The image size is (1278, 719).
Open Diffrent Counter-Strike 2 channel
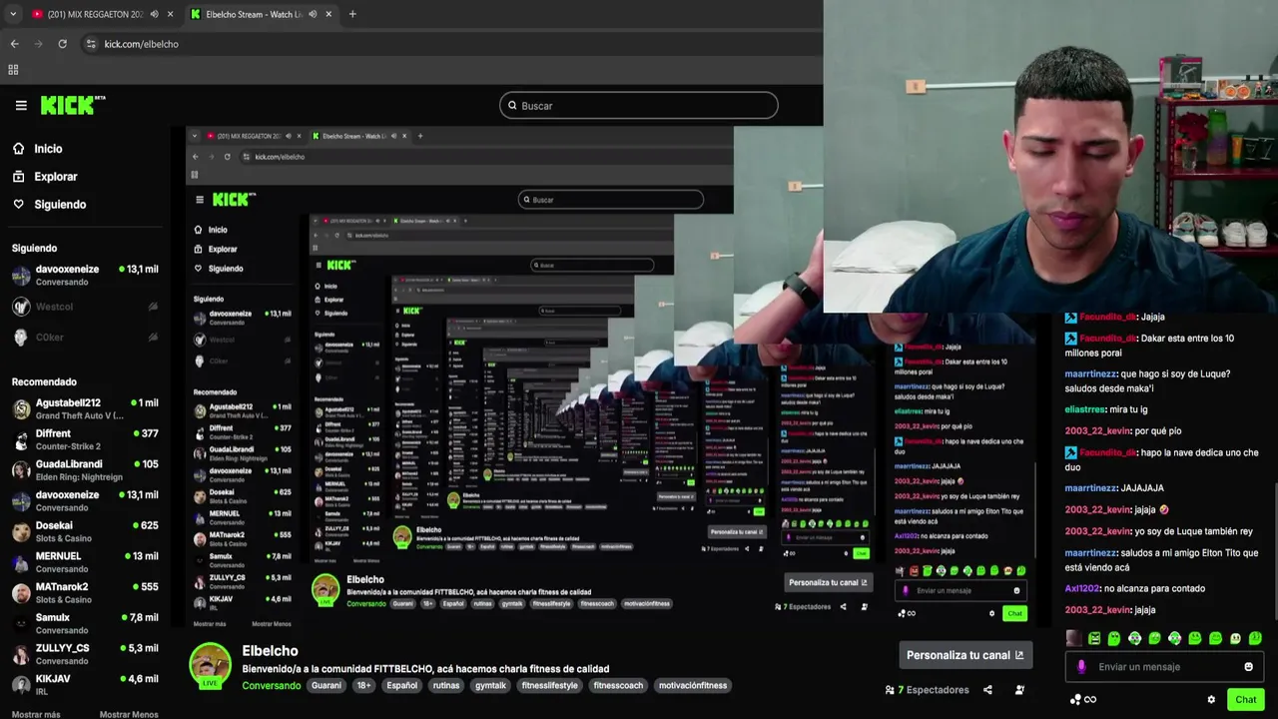[x=85, y=439]
